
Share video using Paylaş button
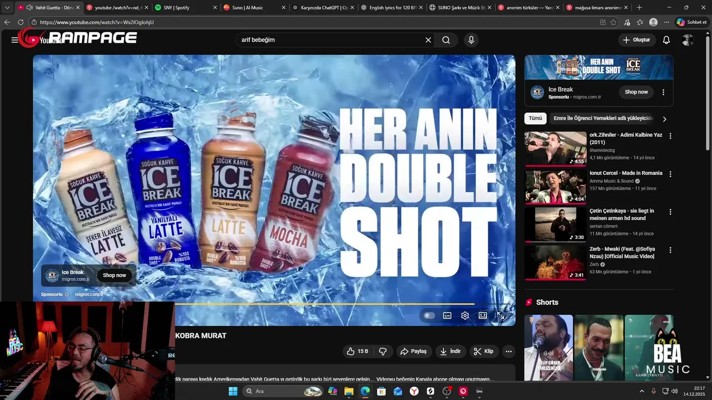click(413, 351)
